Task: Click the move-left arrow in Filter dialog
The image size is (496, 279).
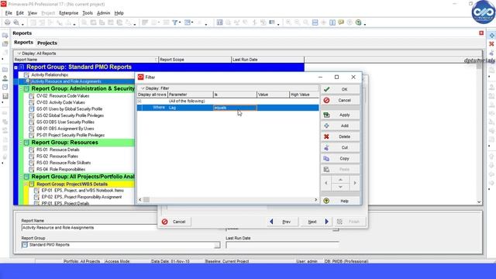Action: tap(325, 183)
